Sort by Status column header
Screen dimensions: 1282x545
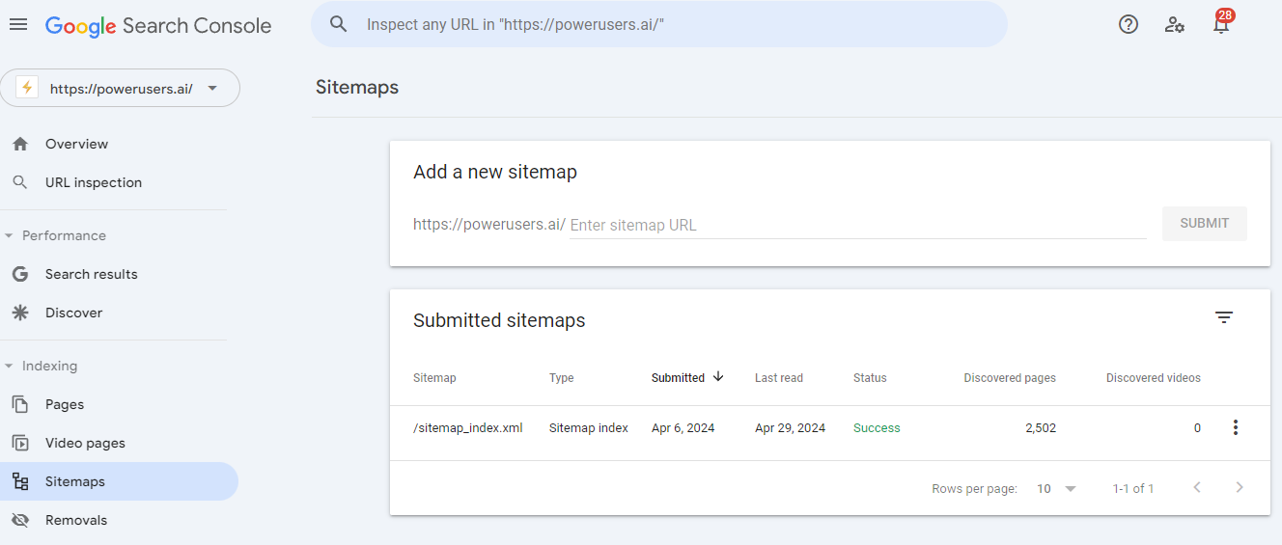coord(870,378)
